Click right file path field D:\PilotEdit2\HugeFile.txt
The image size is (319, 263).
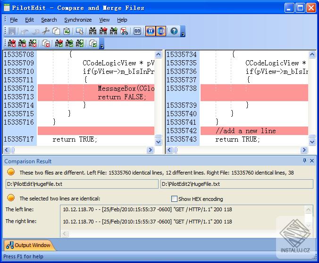click(x=237, y=184)
